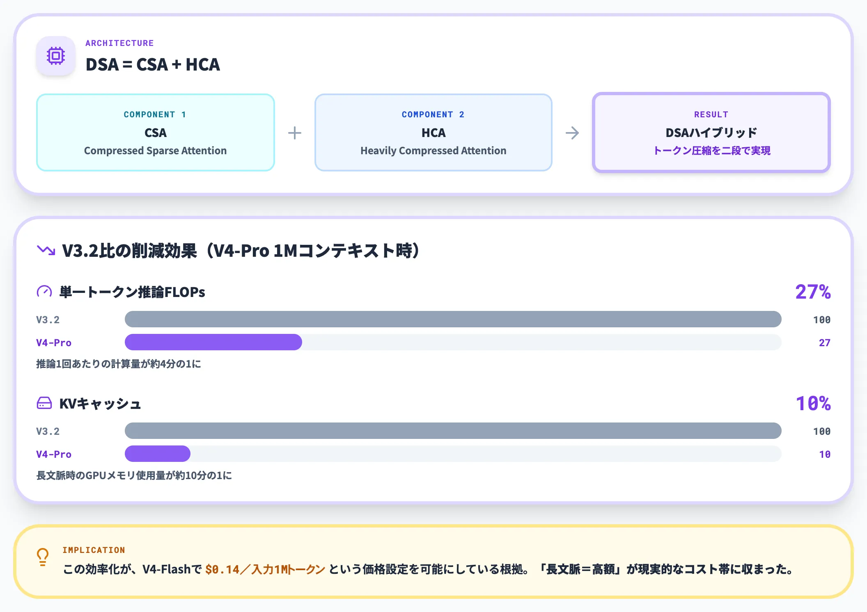
Task: Click the RESULT label in the purple card
Action: [711, 114]
